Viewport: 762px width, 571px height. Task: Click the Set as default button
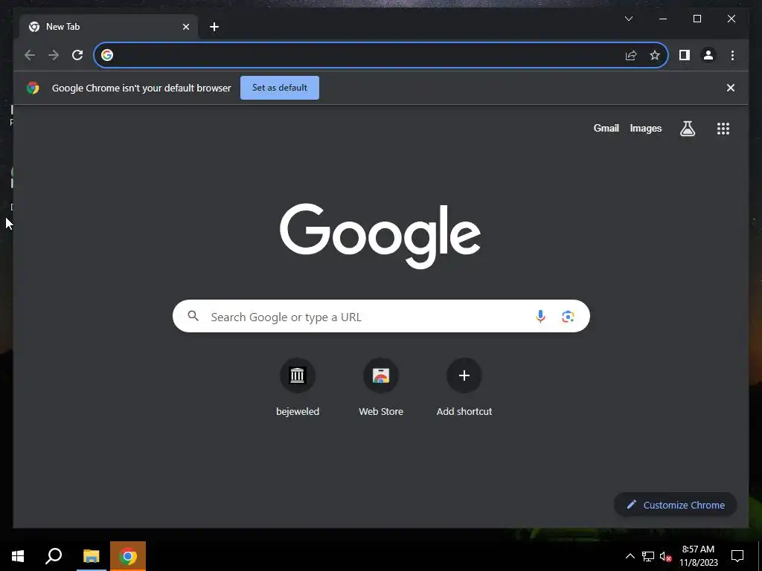coord(280,88)
